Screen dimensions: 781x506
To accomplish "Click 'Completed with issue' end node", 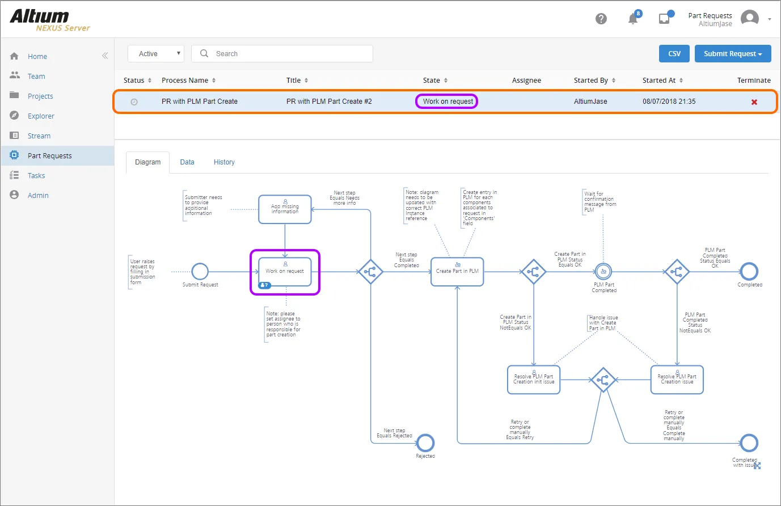I will click(749, 443).
